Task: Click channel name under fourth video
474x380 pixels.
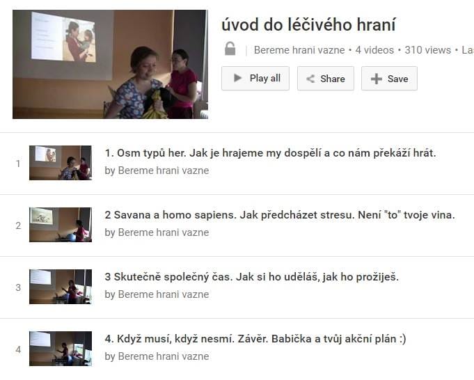Action: (164, 356)
